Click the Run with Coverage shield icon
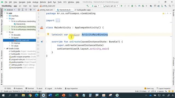Screen dimensions: 175x98 click(x=136, y=6)
